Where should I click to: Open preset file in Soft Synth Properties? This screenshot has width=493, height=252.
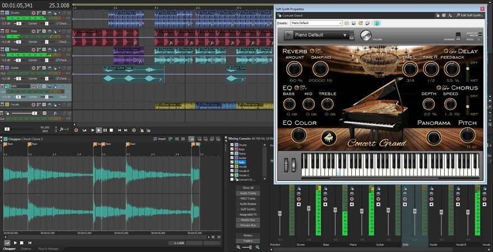point(347,23)
